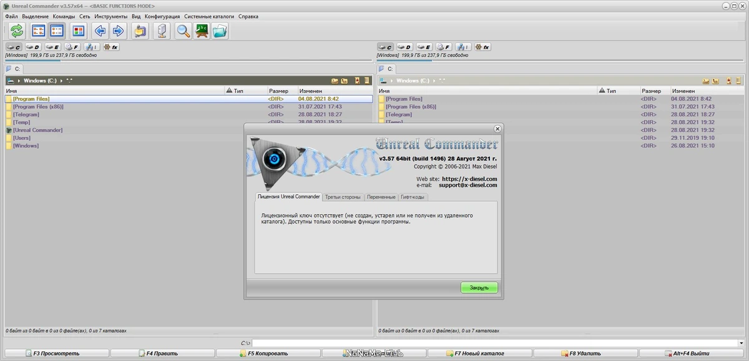Click F4 Править button
This screenshot has height=361, width=749.
[x=162, y=354]
